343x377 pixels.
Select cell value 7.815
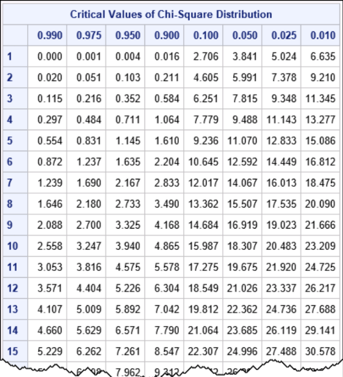(x=245, y=99)
